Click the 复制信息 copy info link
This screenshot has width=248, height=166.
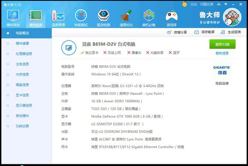tap(222, 53)
